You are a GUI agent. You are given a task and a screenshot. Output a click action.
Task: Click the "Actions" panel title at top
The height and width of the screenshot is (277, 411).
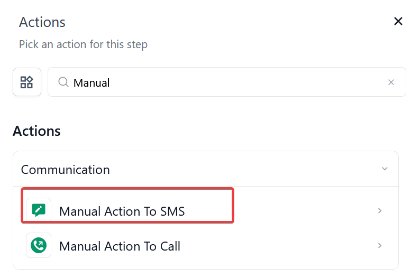pyautogui.click(x=42, y=22)
